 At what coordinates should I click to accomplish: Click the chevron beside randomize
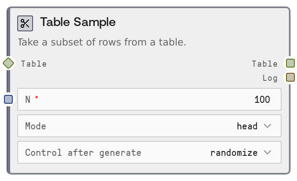[267, 153]
